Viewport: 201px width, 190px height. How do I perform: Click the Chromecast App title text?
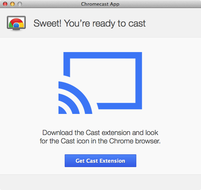click(100, 4)
